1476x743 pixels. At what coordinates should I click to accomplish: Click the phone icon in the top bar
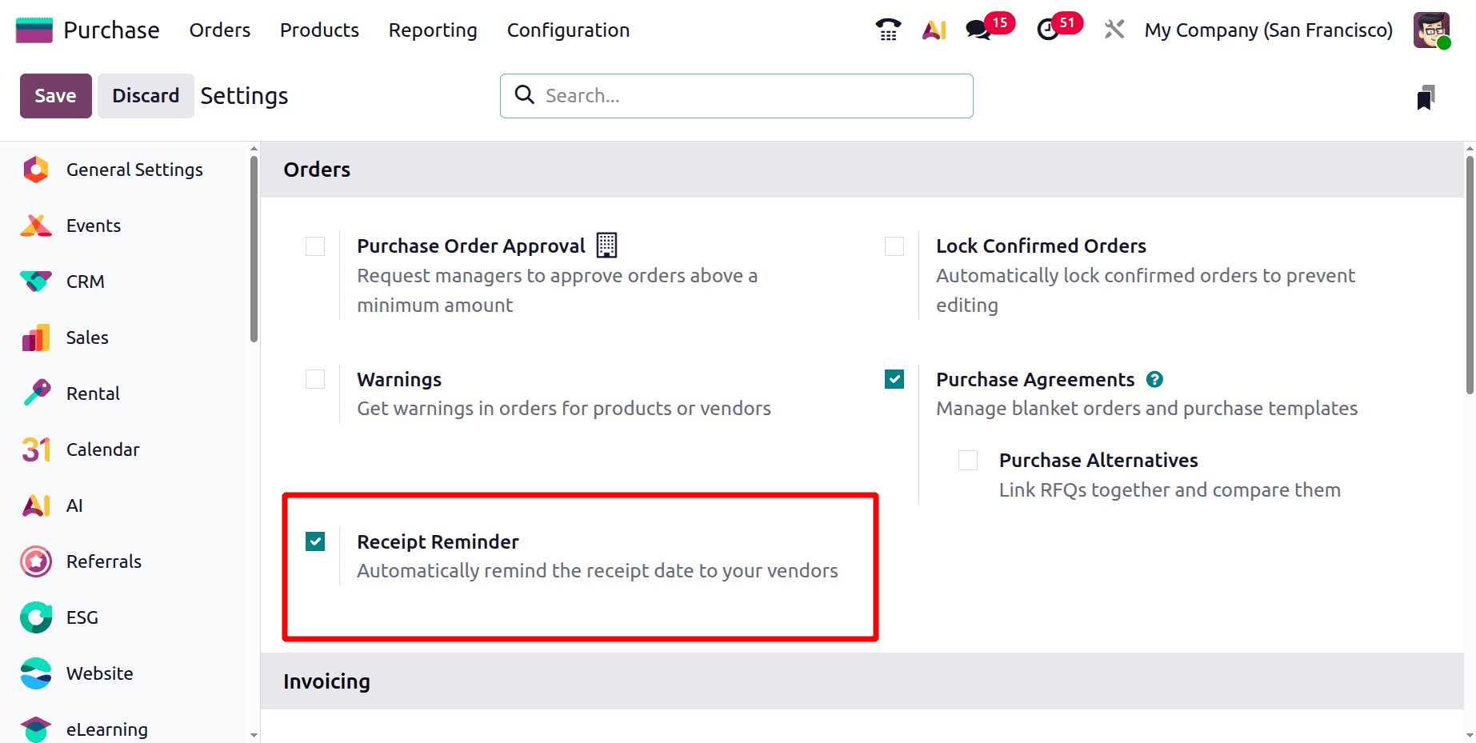(887, 30)
